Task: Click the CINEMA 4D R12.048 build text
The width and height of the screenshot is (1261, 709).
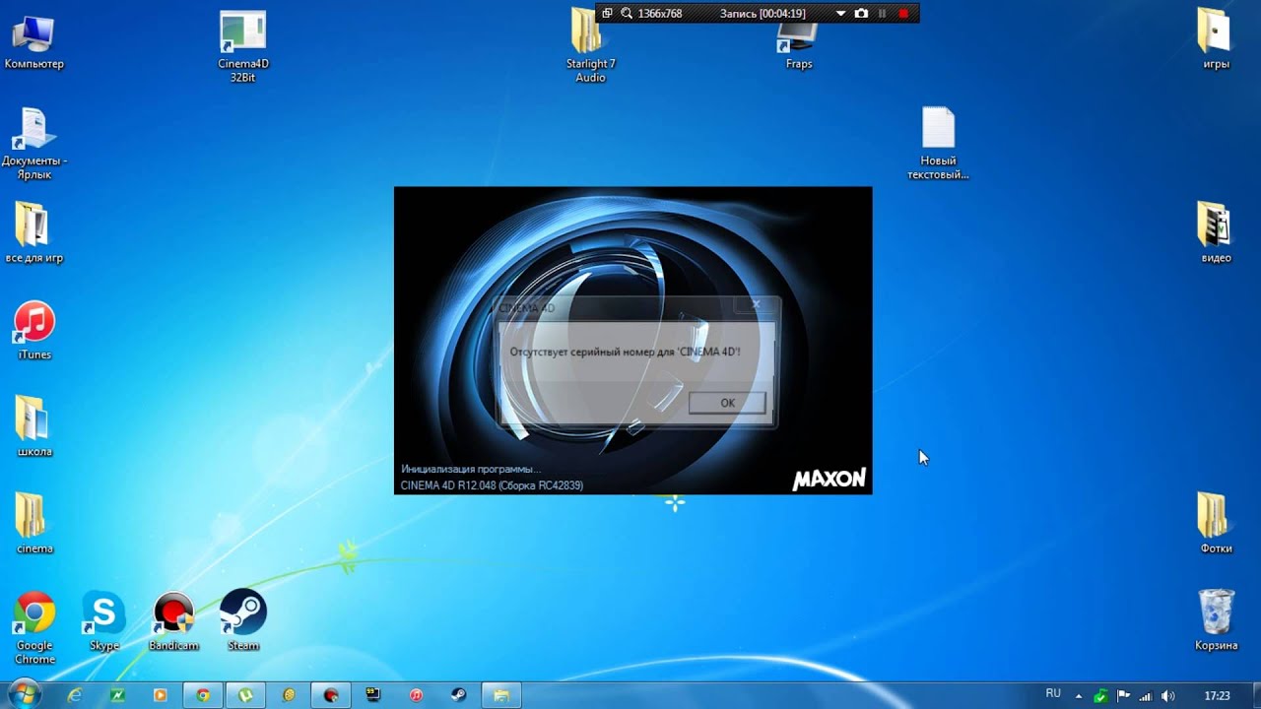Action: pyautogui.click(x=492, y=485)
